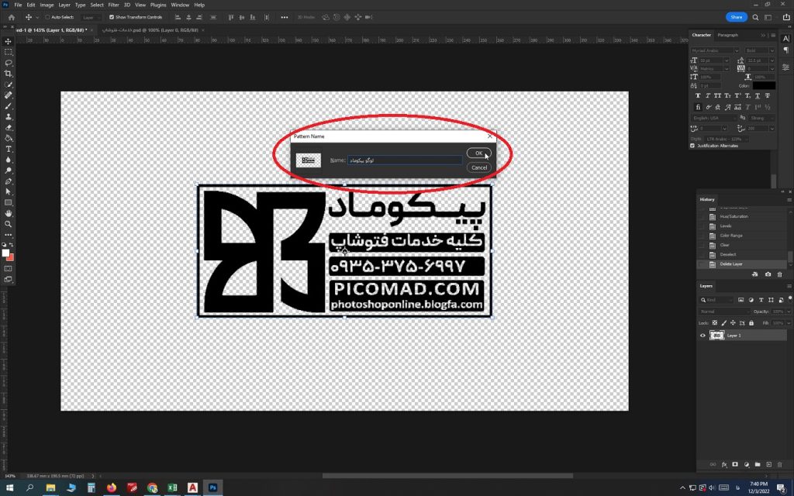The image size is (794, 496).
Task: Select the Move tool in toolbar
Action: pos(8,42)
